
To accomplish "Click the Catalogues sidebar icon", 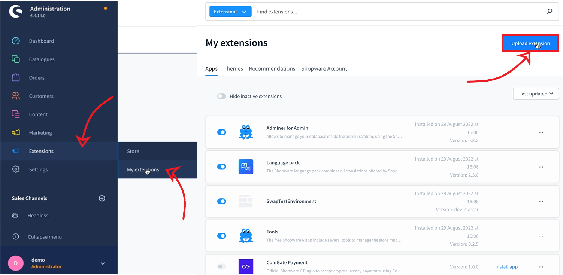I will tap(16, 59).
